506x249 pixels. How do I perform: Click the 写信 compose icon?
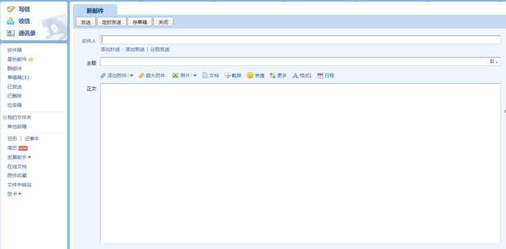pyautogui.click(x=11, y=9)
